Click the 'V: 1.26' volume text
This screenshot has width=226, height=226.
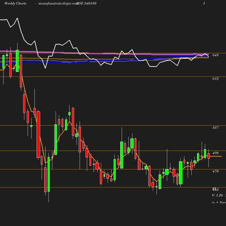(x=217, y=195)
